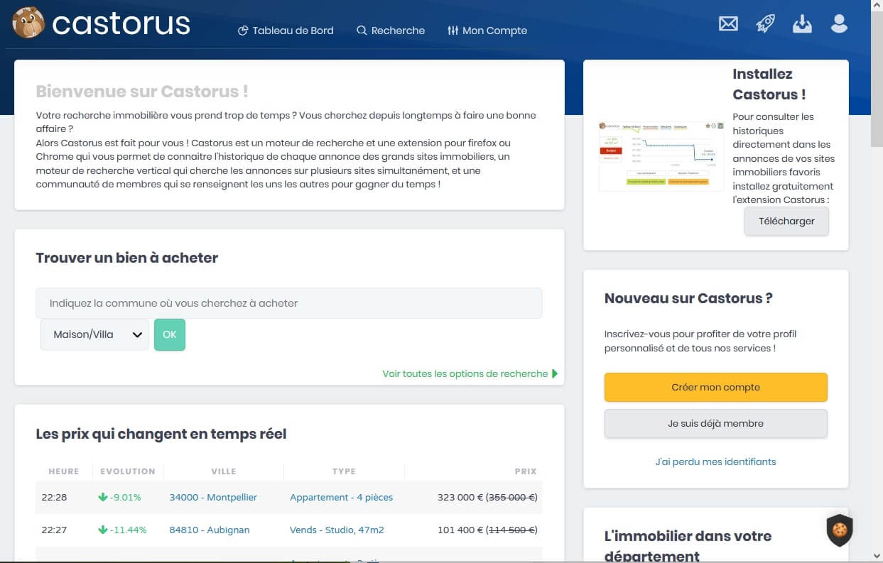The image size is (883, 563).
Task: Click the cookie shield badge icon
Action: tap(839, 530)
